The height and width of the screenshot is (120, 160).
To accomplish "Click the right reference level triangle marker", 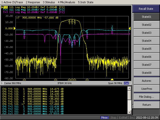I will [x=130, y=28].
